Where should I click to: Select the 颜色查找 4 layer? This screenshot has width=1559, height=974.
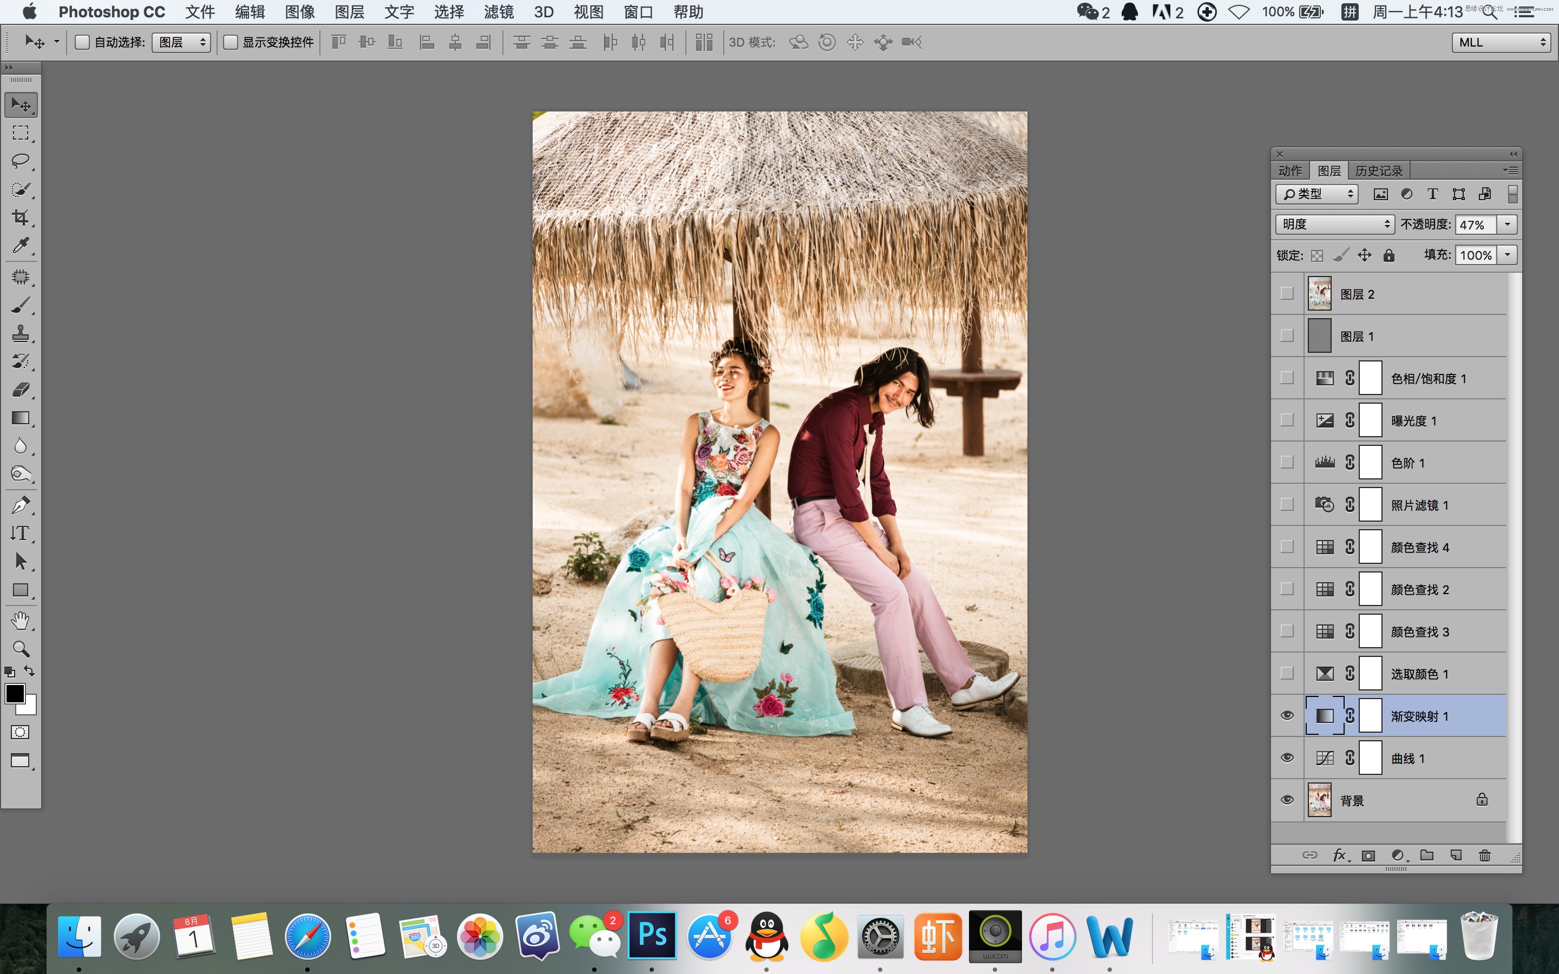1420,547
